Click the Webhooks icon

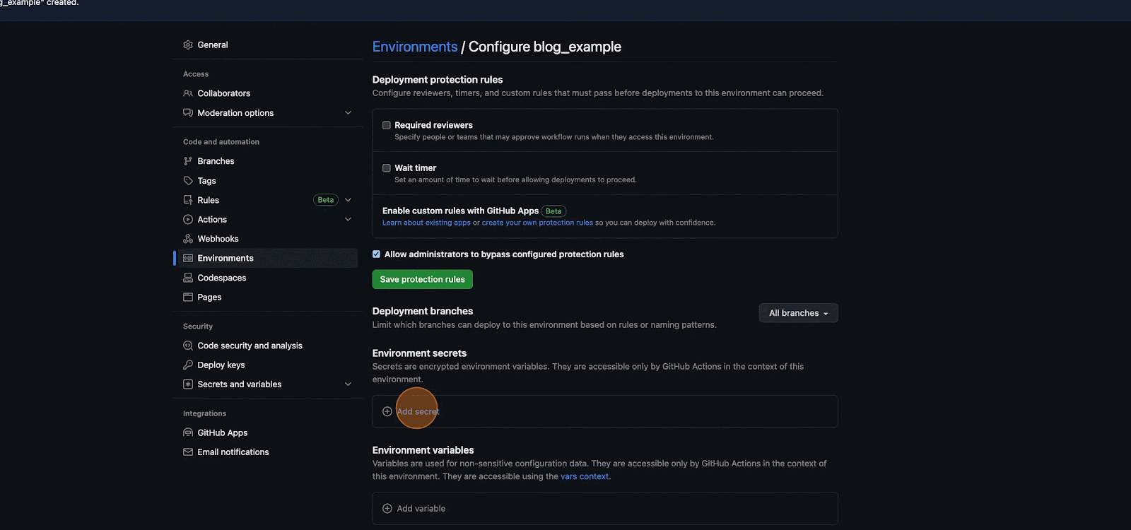pos(188,239)
